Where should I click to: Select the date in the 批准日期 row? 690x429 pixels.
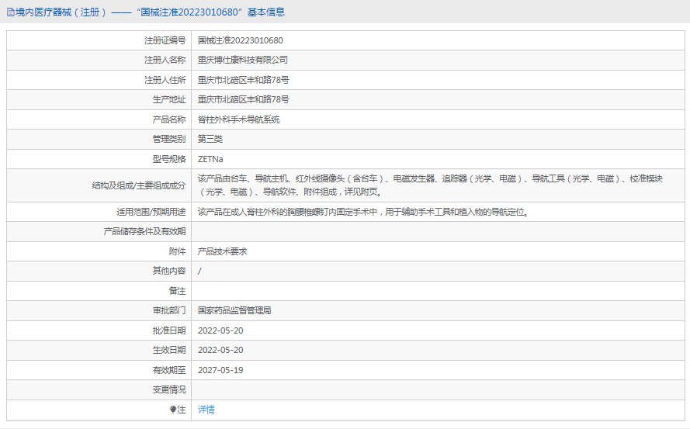pos(220,330)
